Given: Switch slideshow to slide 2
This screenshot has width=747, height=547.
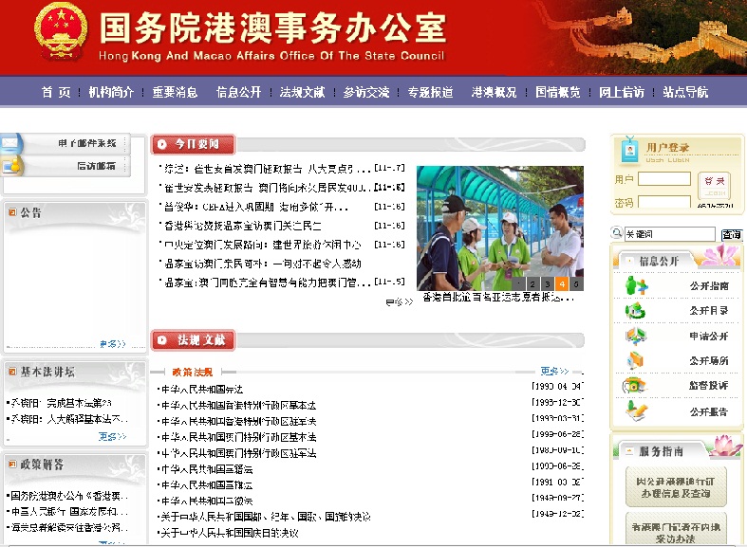Looking at the screenshot, I should point(533,283).
